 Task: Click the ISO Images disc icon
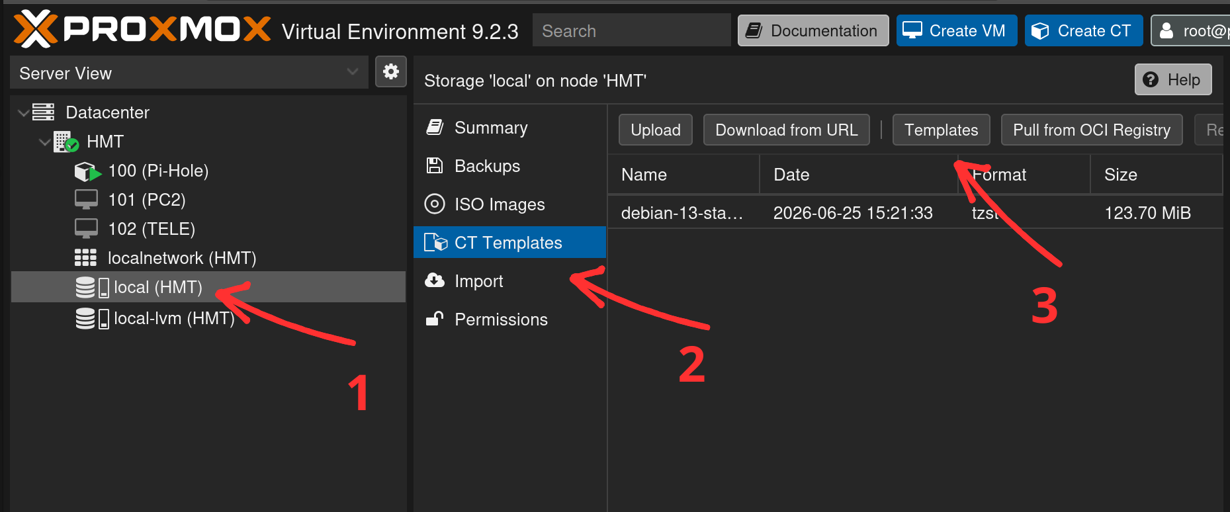coord(435,204)
